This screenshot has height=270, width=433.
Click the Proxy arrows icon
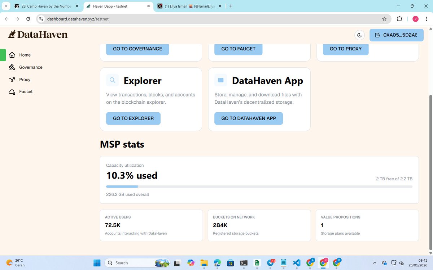pos(12,80)
